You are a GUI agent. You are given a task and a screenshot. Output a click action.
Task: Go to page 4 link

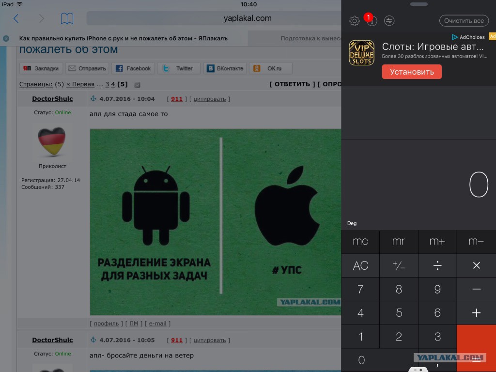click(x=113, y=84)
